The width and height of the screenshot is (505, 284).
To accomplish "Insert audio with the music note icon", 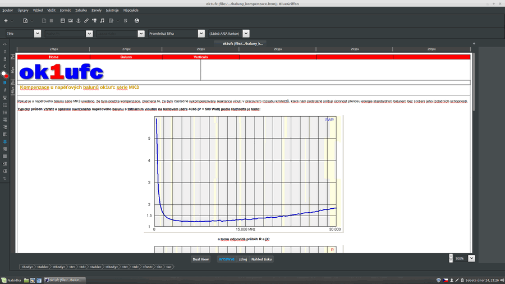I will click(102, 21).
